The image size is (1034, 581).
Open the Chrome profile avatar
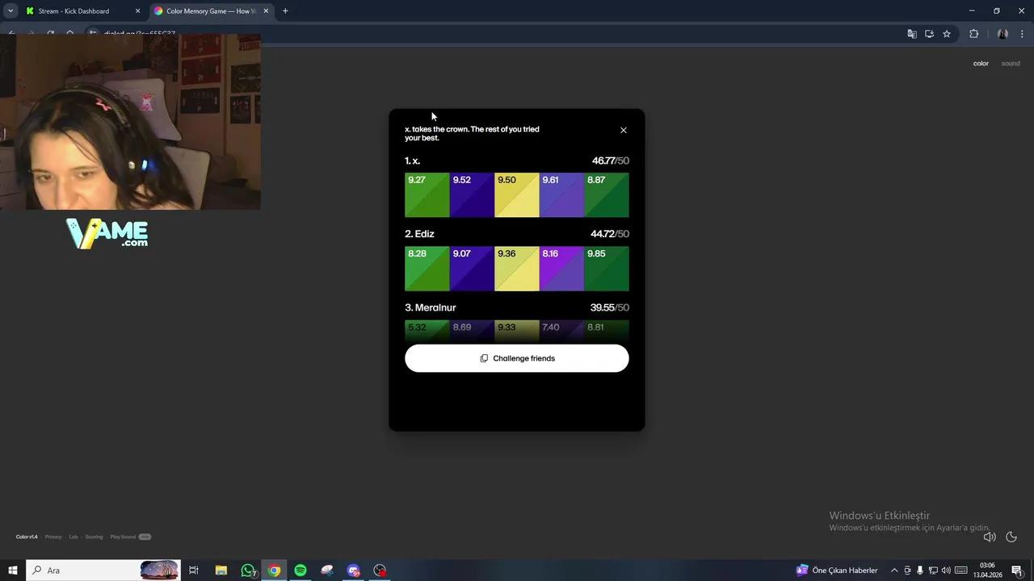(1002, 34)
